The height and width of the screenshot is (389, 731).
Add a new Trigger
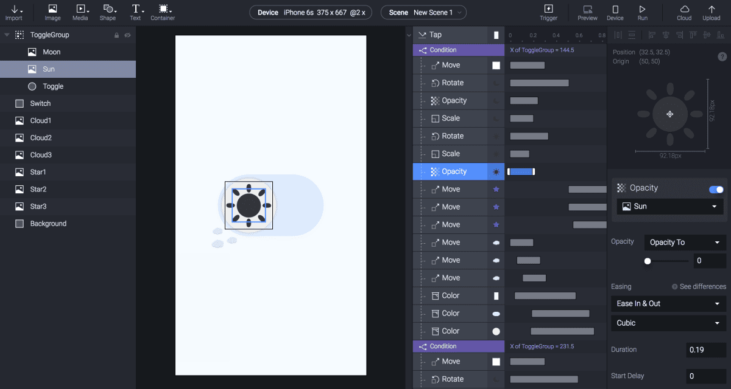pyautogui.click(x=548, y=12)
